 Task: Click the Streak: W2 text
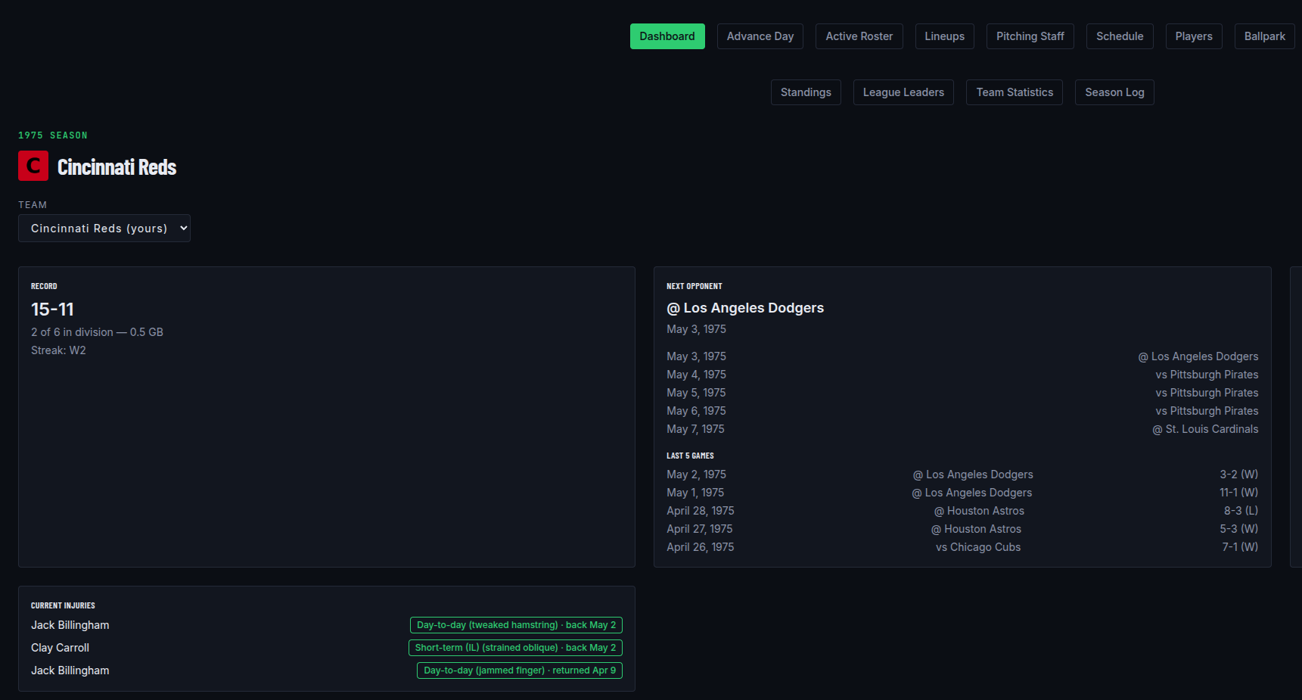58,350
